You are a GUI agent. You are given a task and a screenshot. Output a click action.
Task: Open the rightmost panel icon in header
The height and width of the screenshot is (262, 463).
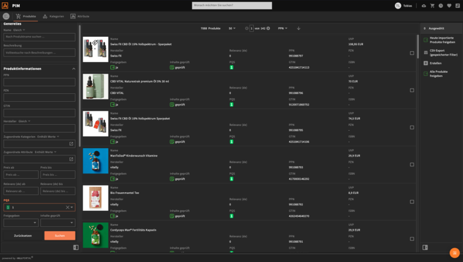[x=458, y=5]
